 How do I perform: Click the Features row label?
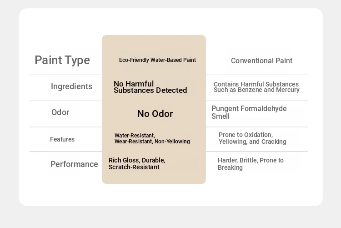[x=62, y=139]
